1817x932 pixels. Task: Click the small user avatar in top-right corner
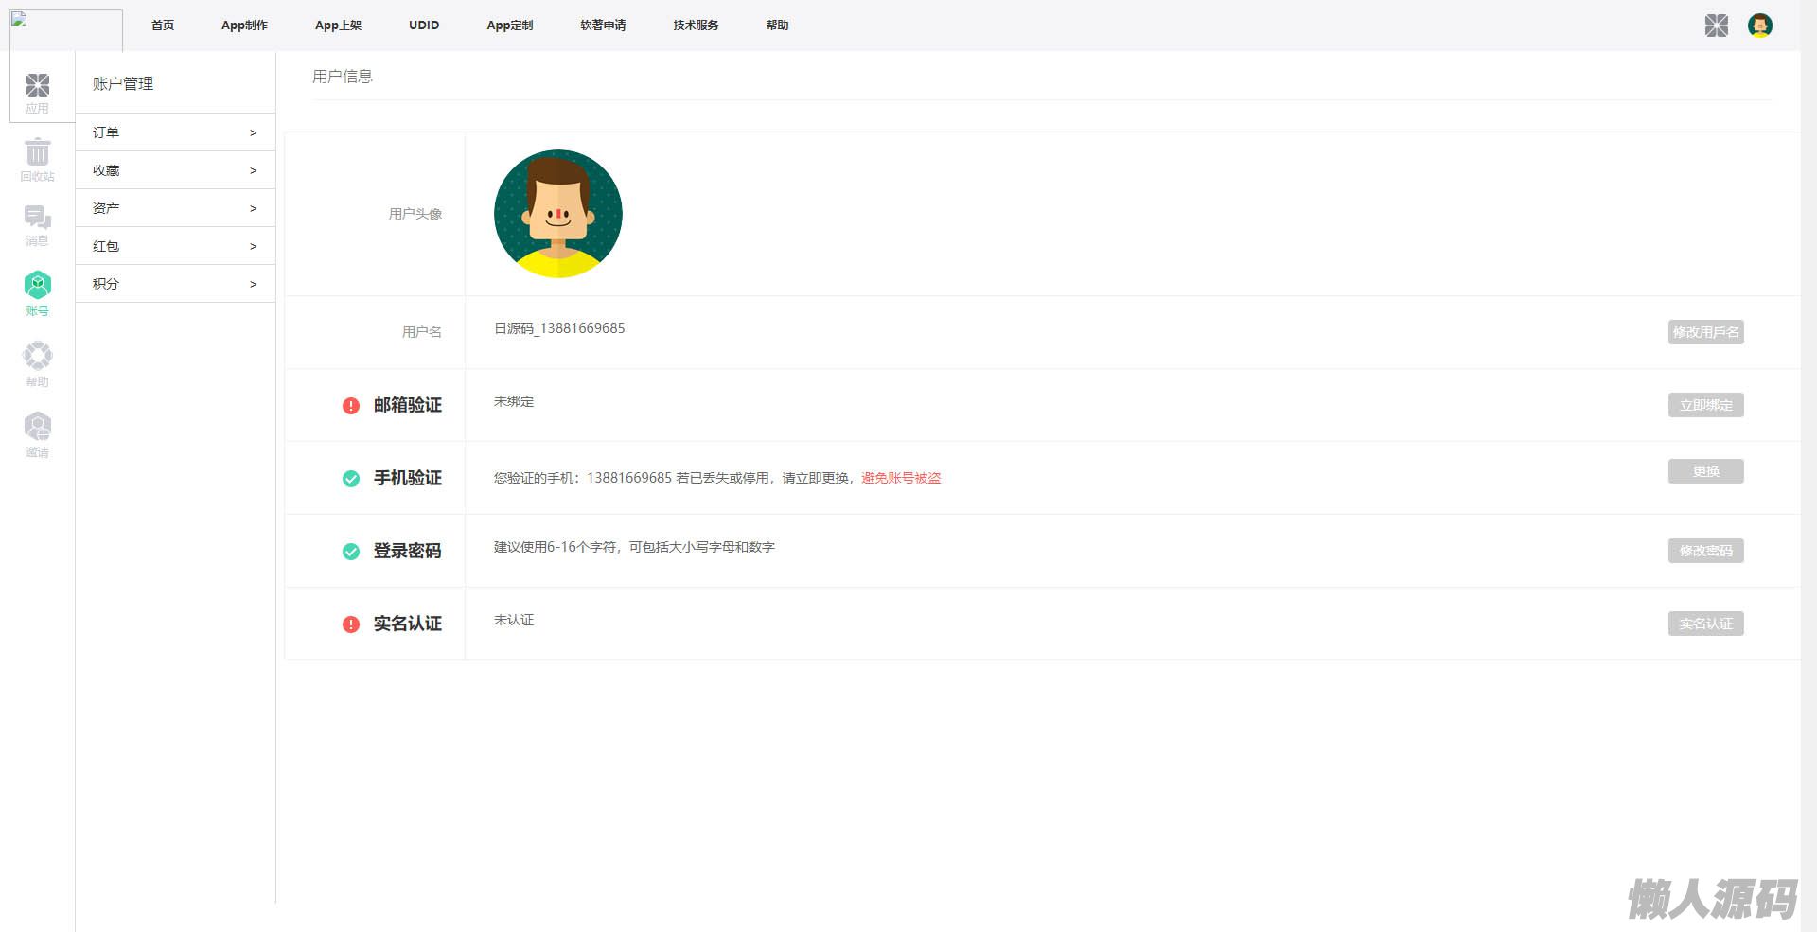(1759, 26)
